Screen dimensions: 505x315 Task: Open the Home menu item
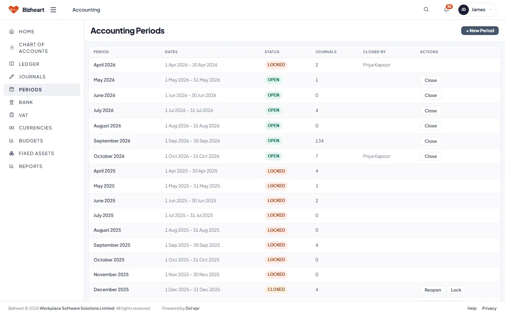click(42, 31)
